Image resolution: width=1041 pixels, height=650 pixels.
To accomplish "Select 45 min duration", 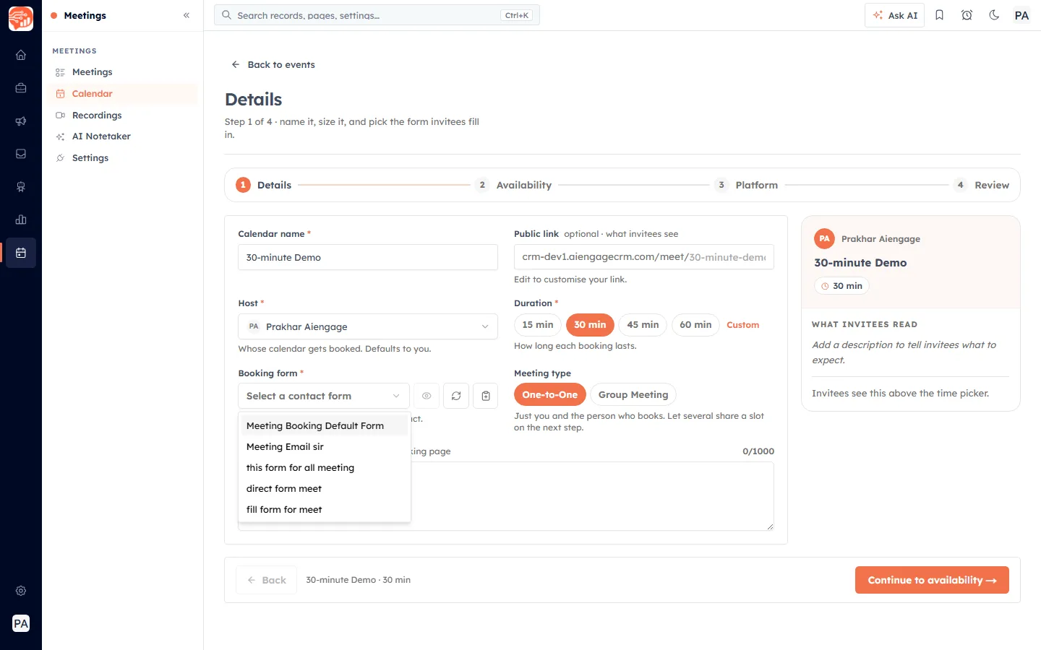I will 643,325.
